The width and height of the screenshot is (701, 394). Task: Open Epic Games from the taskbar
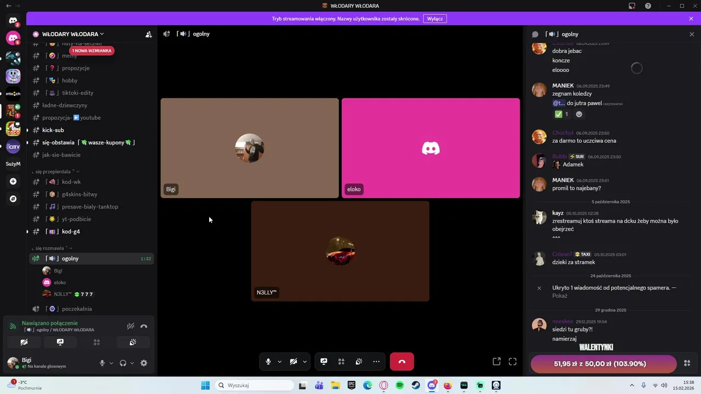(351, 385)
